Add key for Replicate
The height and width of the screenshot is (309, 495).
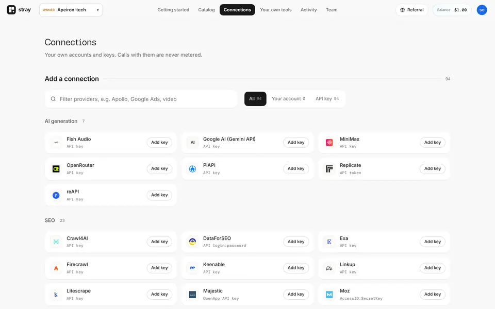tap(433, 169)
